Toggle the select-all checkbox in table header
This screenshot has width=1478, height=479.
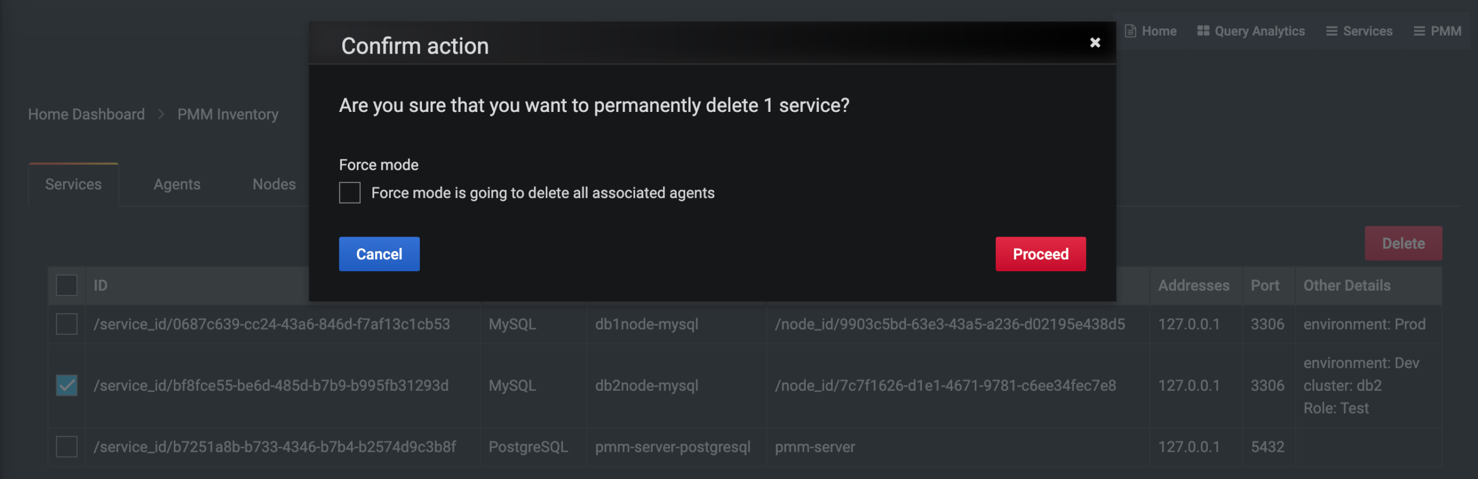coord(66,285)
